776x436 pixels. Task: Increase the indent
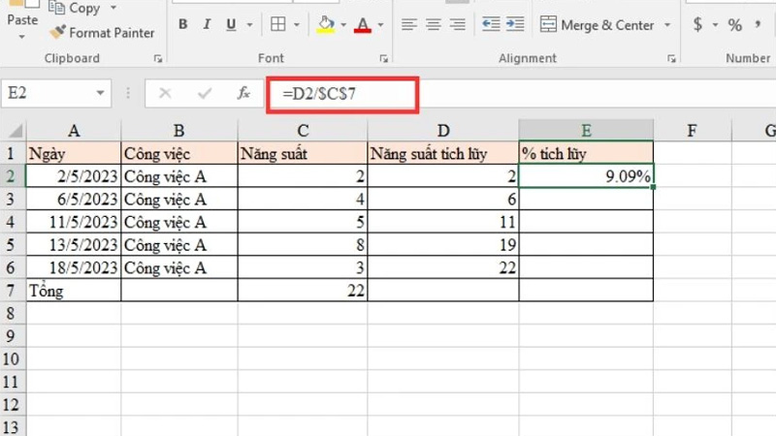coord(515,24)
